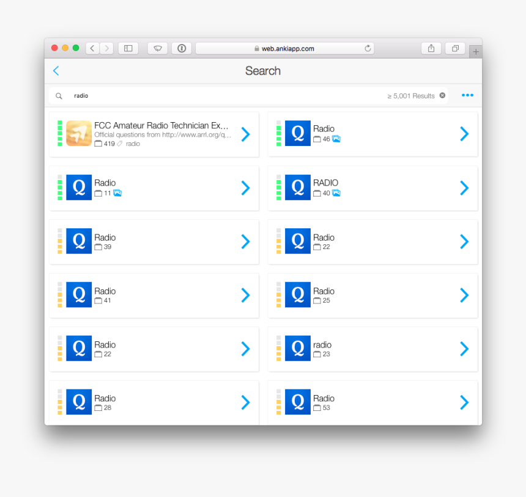Click the progress indicator on the 41-card Radio deck
The image size is (526, 497).
click(x=59, y=296)
